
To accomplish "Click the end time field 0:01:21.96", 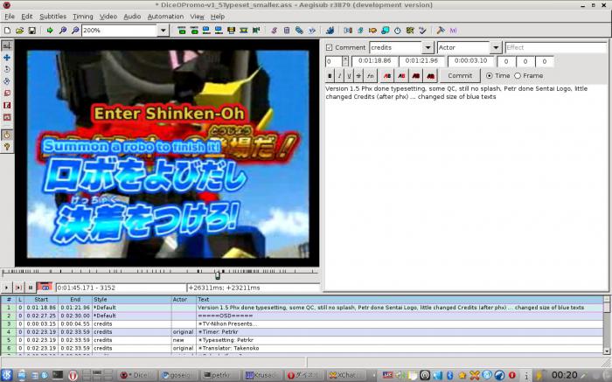I will click(422, 61).
